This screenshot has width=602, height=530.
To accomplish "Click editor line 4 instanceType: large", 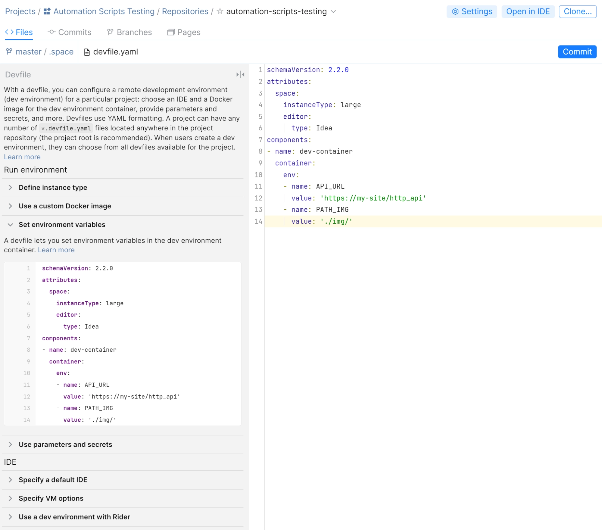I will (x=322, y=105).
